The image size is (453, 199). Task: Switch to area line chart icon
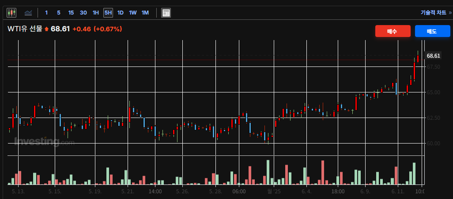coord(28,13)
